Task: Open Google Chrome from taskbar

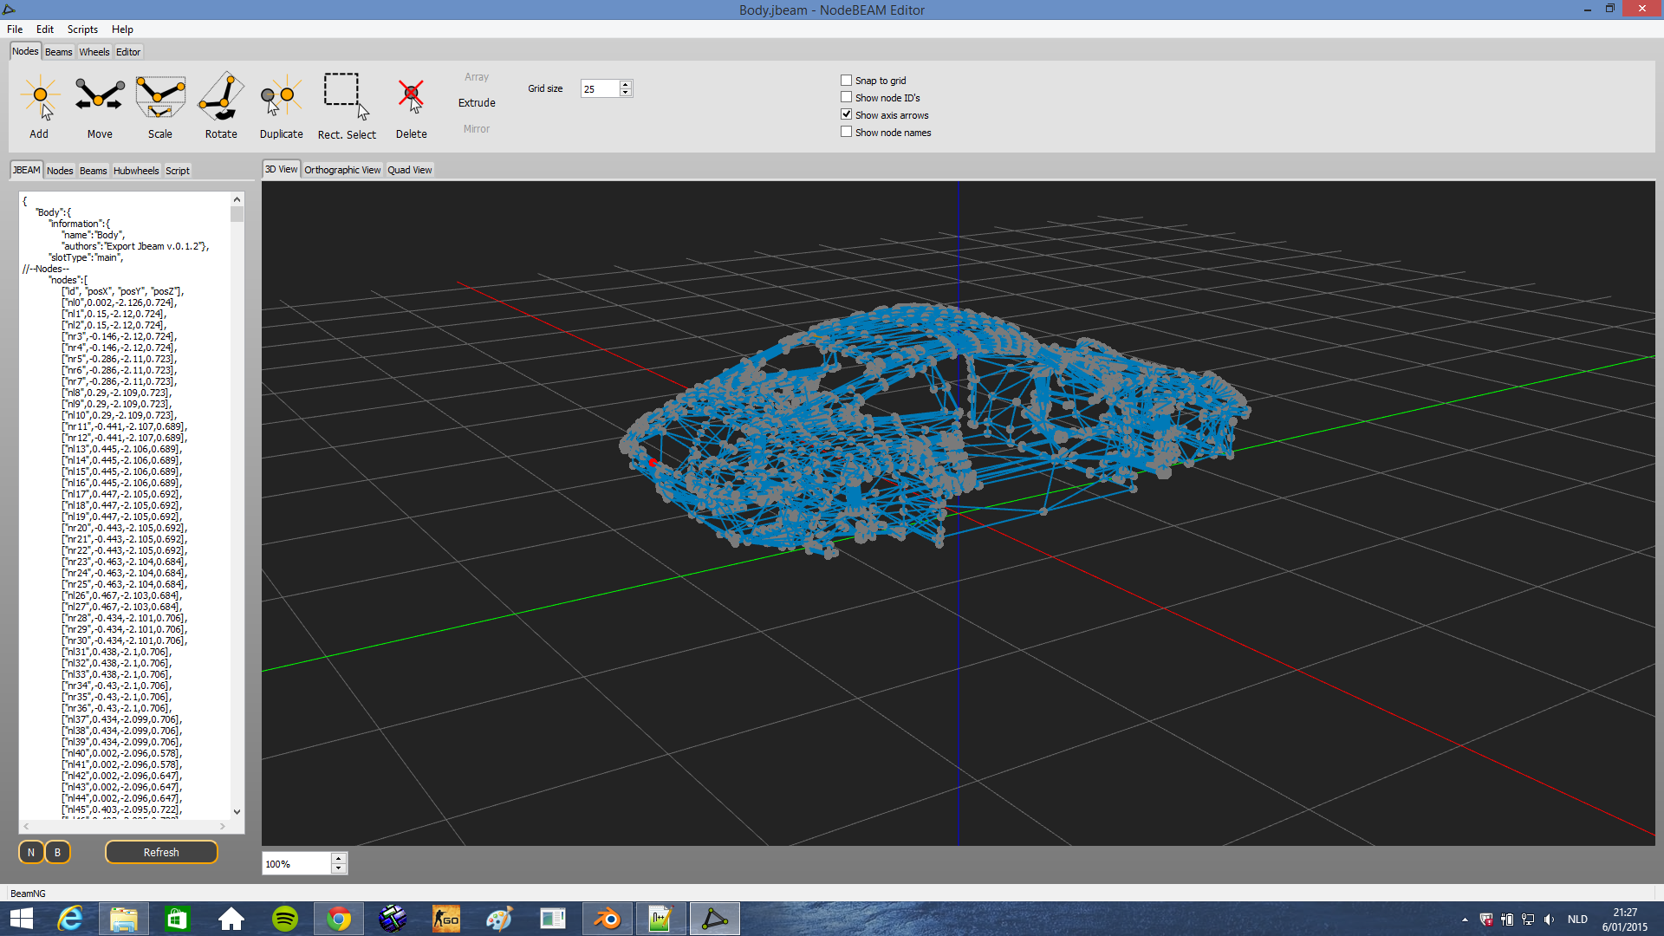Action: coord(339,919)
